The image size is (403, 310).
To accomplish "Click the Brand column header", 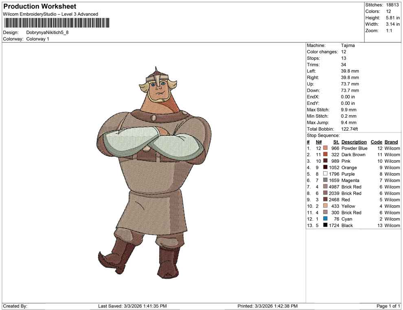I will (391, 142).
